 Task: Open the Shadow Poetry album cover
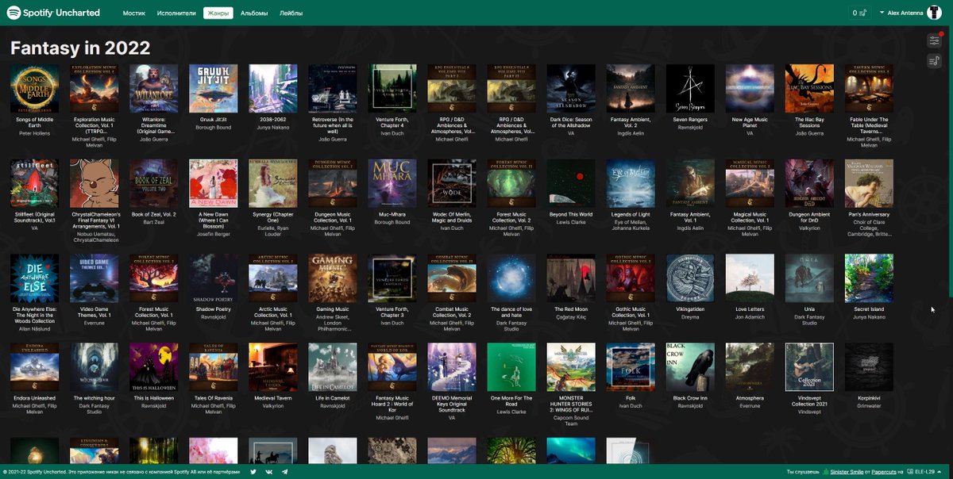coord(214,278)
